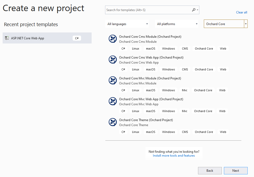This screenshot has width=254, height=177.
Task: Click the Orchard Core Mvc Web App template icon
Action: 112,101
